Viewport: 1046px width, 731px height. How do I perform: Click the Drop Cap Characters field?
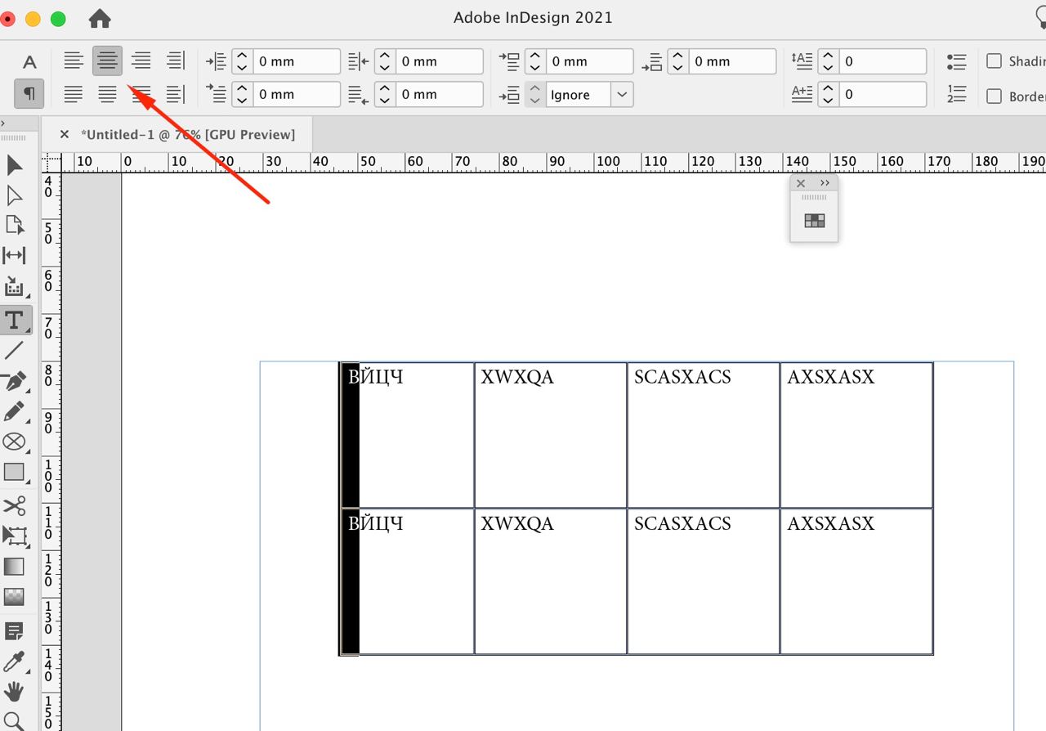883,94
